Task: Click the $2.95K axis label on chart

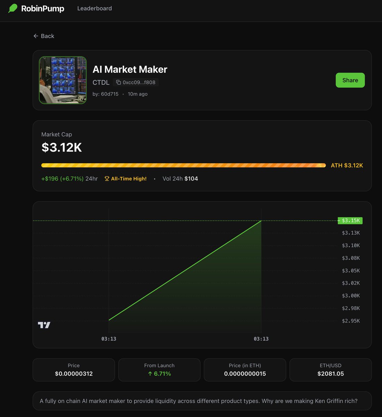Action: (x=351, y=321)
